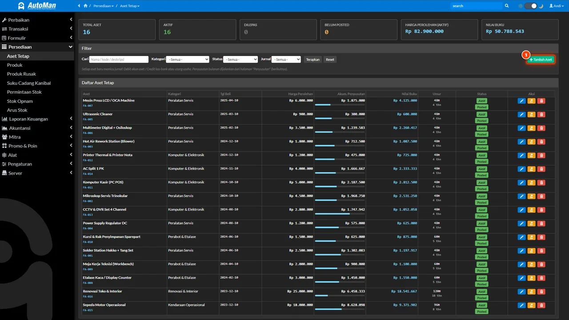Click depreciation progress bar for Ultrasonic Cleaner
569x320 pixels.
340,118
